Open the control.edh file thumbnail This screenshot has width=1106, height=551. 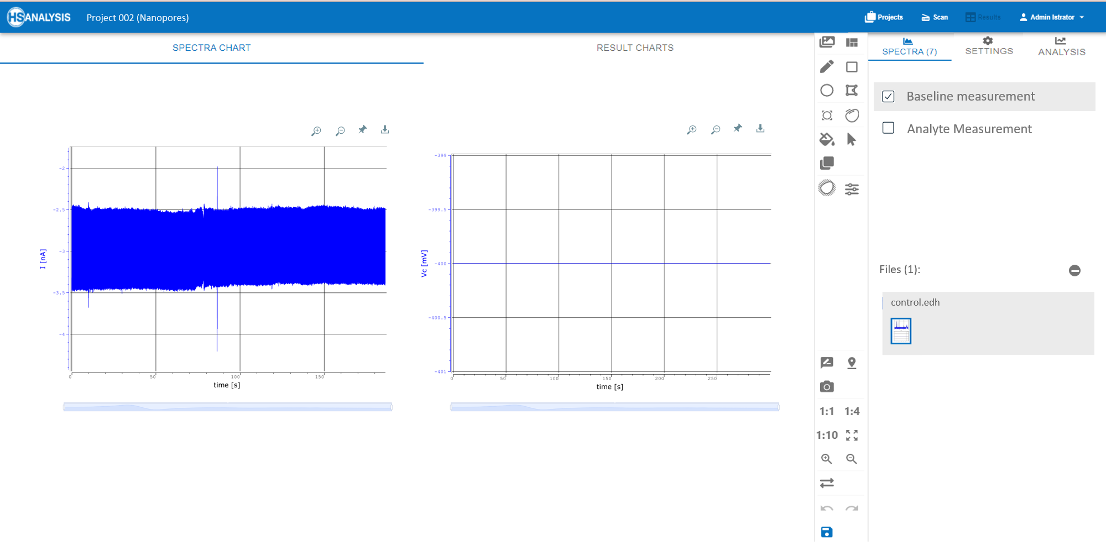[900, 330]
